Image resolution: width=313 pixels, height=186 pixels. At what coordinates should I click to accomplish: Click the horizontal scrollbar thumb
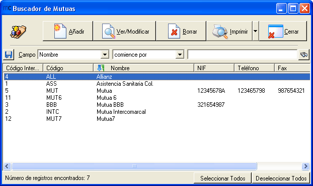pos(134,166)
